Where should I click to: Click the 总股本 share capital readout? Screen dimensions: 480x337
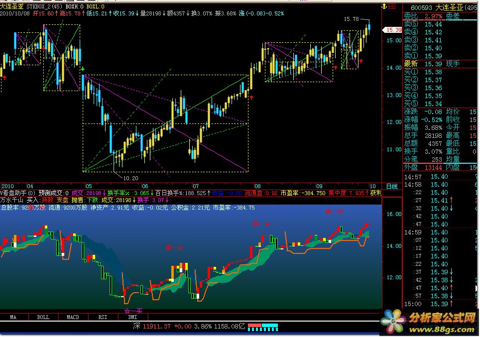[22, 208]
